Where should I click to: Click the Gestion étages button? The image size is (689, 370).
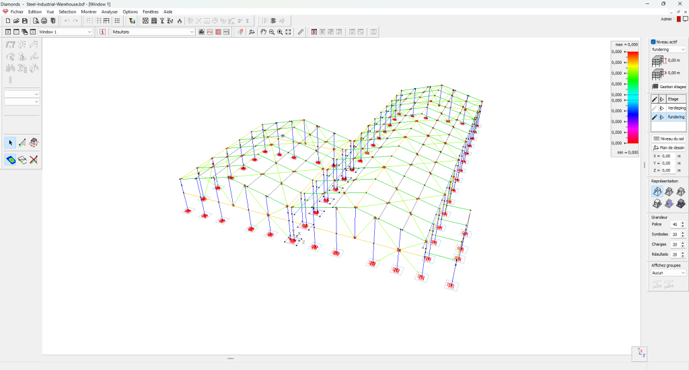(x=668, y=87)
